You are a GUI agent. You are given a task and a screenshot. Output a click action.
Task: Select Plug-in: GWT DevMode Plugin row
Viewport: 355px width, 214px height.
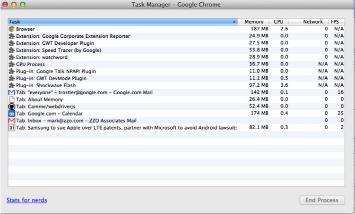tap(176, 78)
